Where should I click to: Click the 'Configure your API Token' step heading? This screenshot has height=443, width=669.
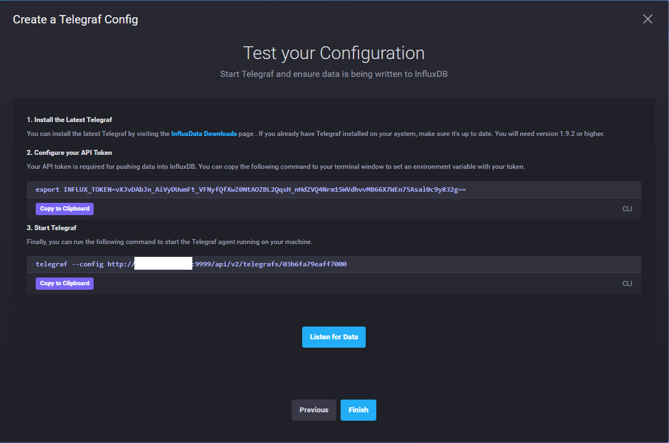pyautogui.click(x=70, y=153)
